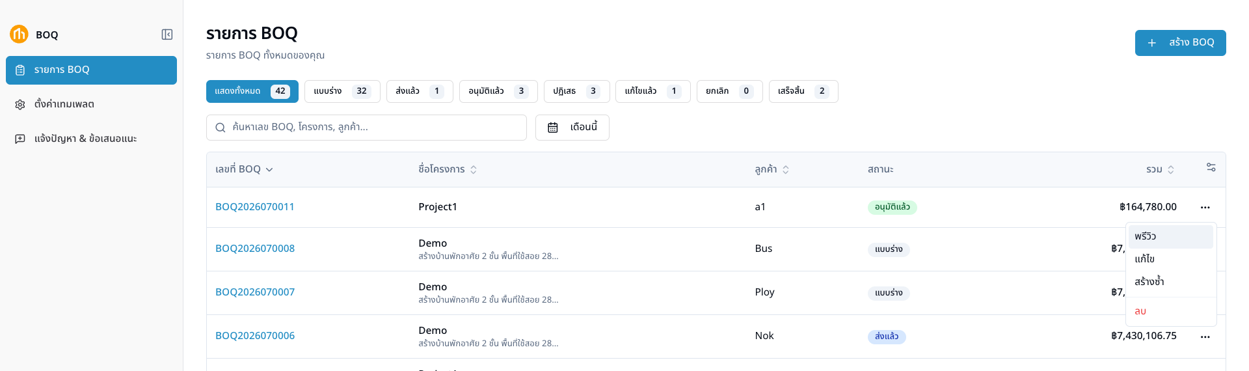This screenshot has width=1249, height=371.
Task: Sort by ลูกค้า column
Action: coord(772,169)
